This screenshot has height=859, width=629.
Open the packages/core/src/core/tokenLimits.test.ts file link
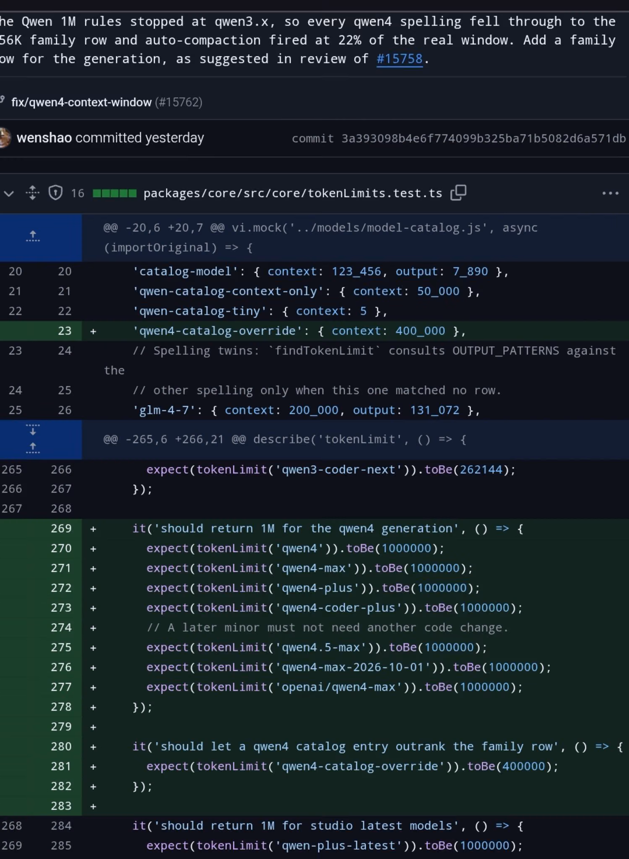[293, 193]
